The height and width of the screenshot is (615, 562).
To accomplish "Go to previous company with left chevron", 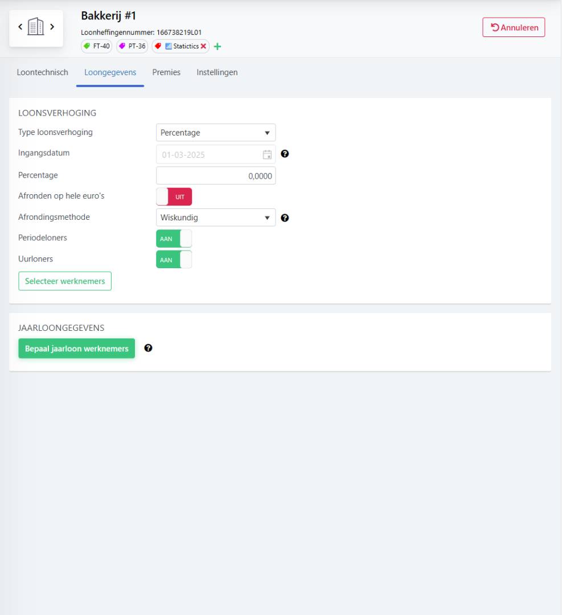I will point(20,27).
